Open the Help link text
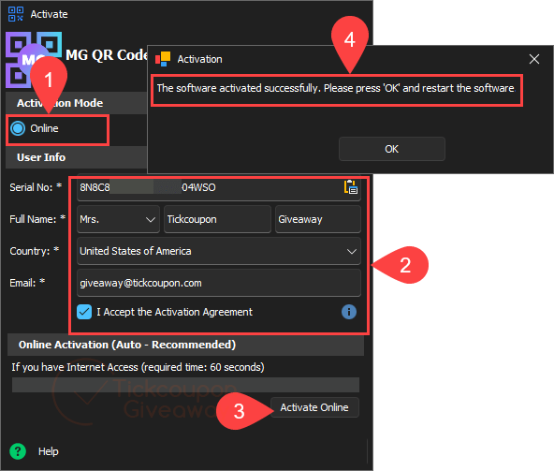Image resolution: width=554 pixels, height=471 pixels. pos(49,451)
